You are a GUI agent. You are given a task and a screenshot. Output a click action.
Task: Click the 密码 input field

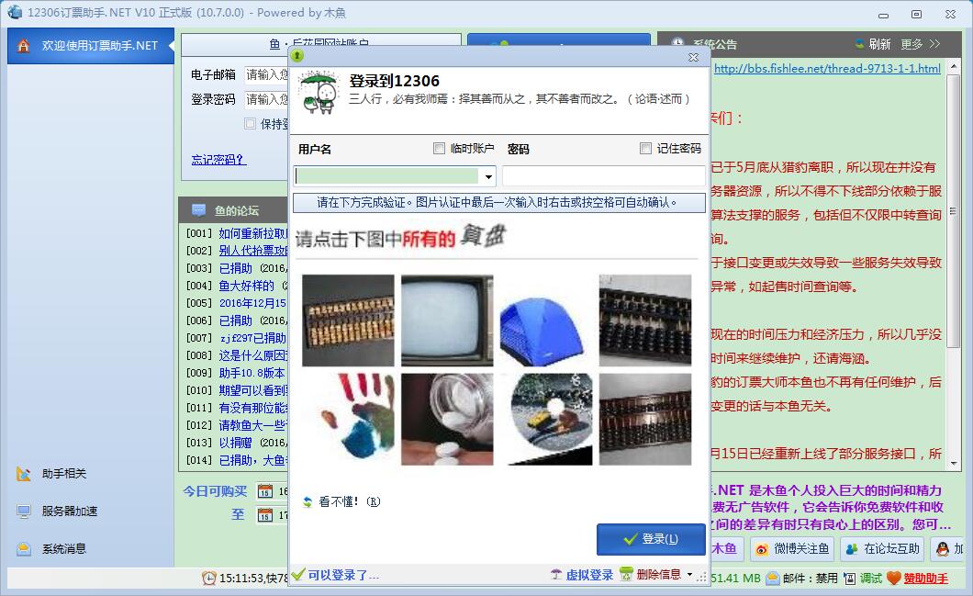pos(603,176)
